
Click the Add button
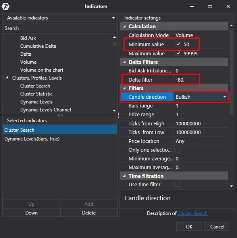(89, 204)
